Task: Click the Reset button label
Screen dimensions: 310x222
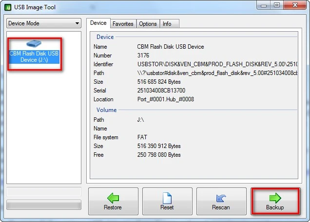Action: point(167,207)
